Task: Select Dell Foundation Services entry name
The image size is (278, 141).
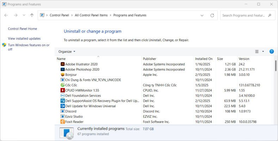Action: point(83,96)
